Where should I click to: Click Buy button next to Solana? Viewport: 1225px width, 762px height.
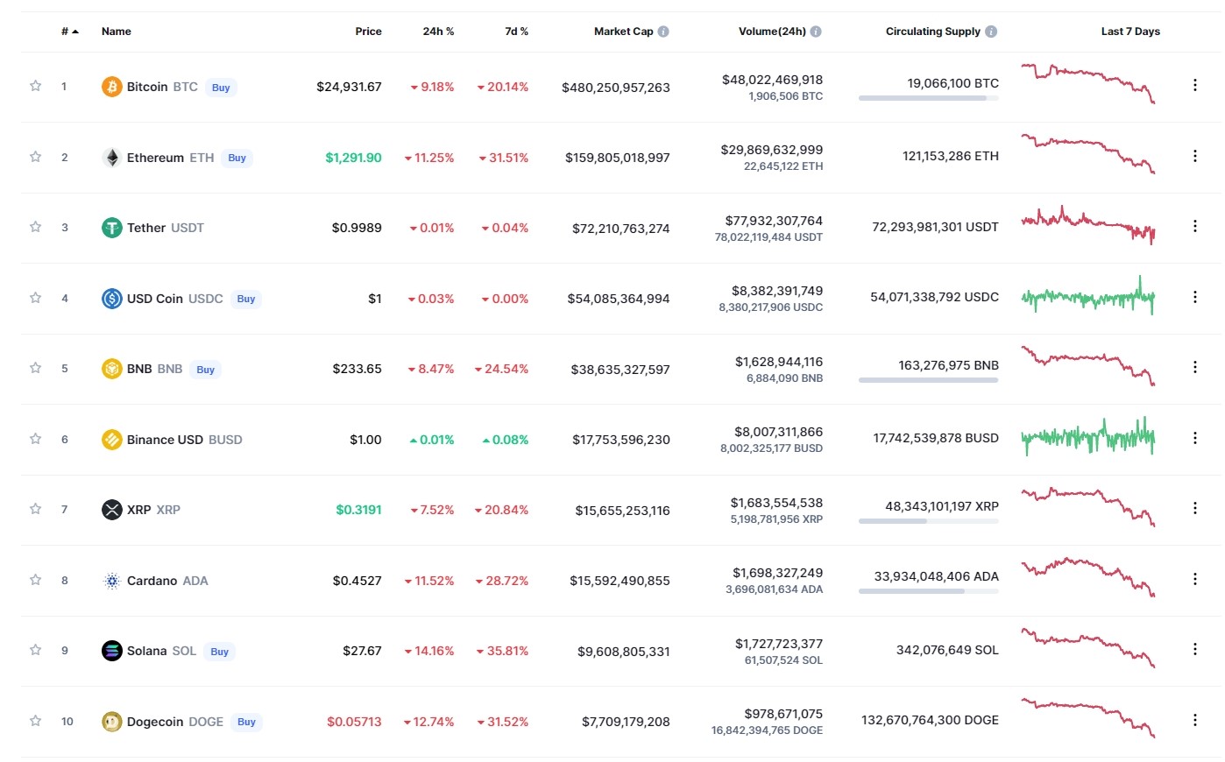pos(219,652)
